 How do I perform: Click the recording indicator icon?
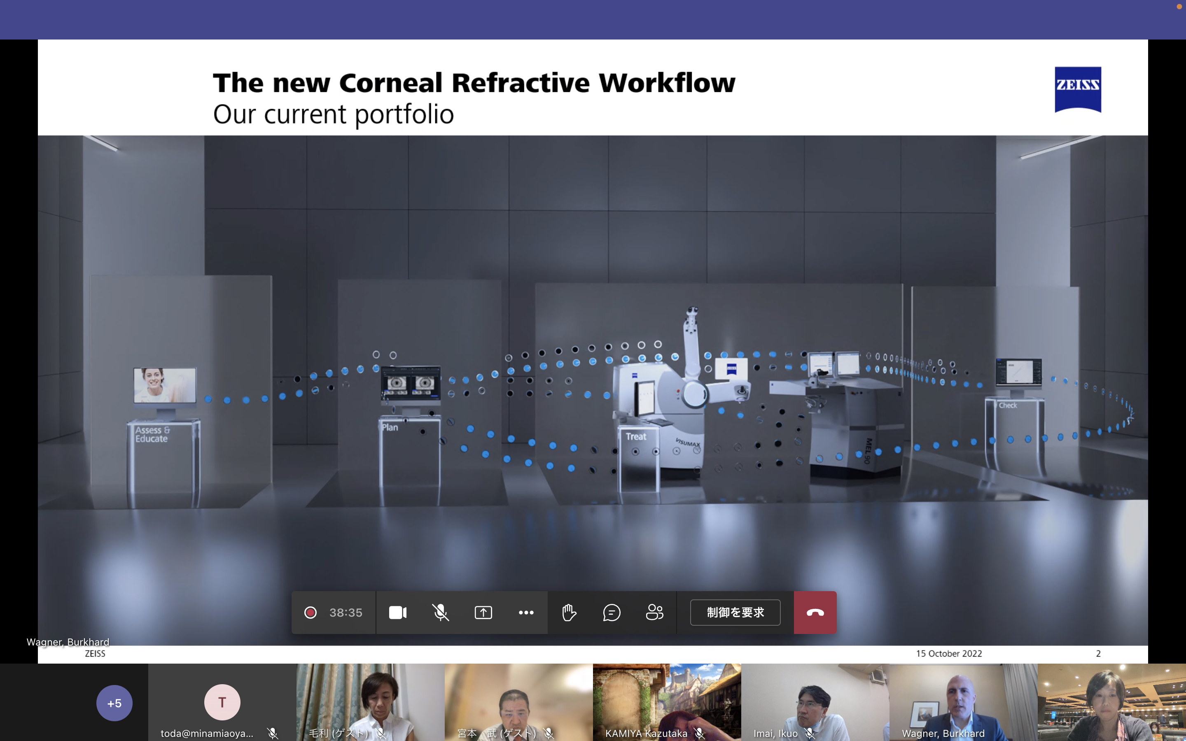[310, 613]
